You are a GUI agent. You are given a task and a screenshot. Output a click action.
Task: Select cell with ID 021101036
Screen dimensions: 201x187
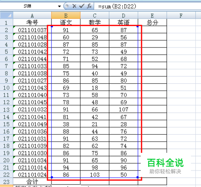tap(32, 132)
